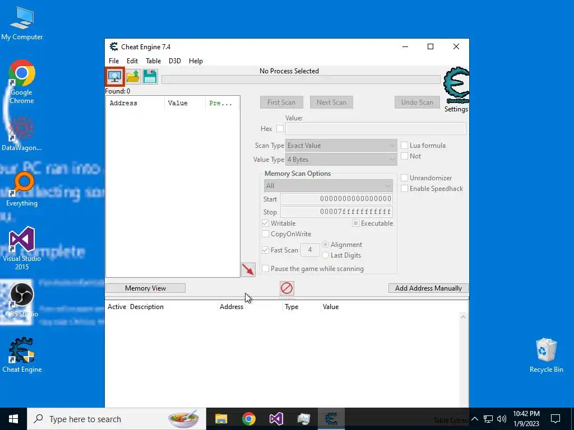The height and width of the screenshot is (430, 574).
Task: Show hidden system tray icons
Action: pos(474,419)
